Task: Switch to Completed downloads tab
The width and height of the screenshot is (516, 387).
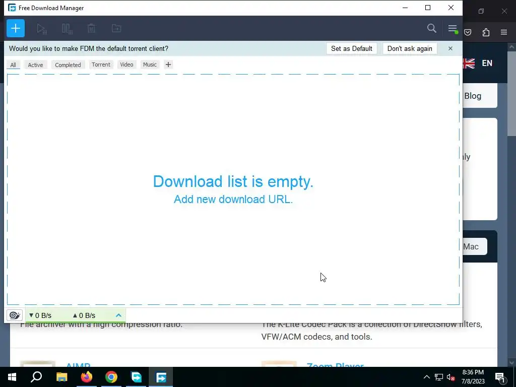Action: pyautogui.click(x=68, y=65)
